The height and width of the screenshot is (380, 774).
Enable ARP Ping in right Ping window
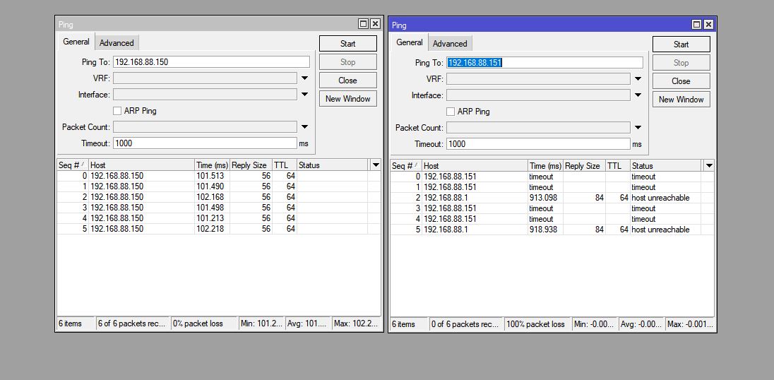coord(450,112)
